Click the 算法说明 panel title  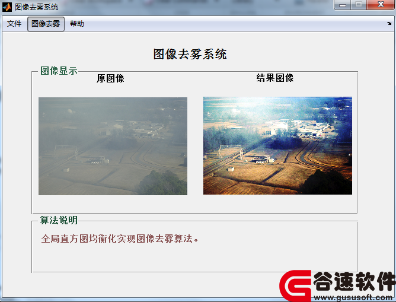pyautogui.click(x=59, y=220)
